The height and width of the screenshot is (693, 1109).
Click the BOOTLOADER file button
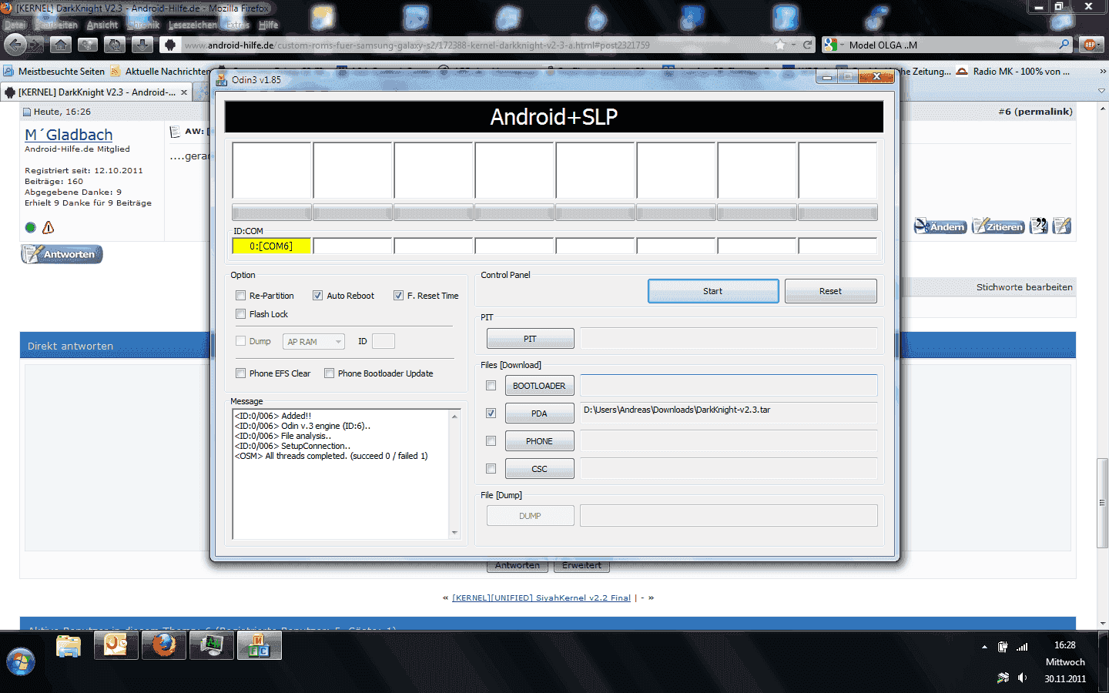(539, 386)
